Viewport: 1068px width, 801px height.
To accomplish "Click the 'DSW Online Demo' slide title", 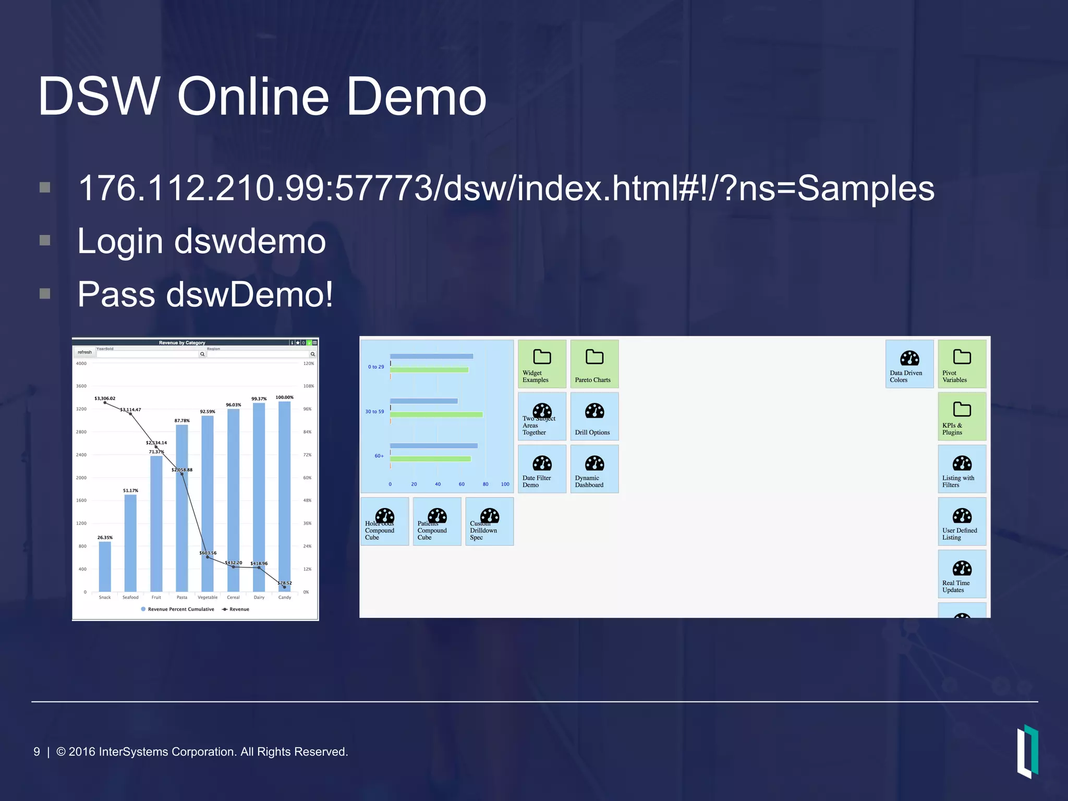I will 262,96.
